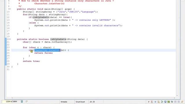Open the round blue-gray fast view icon
This screenshot has width=185, height=104.
[156, 102]
